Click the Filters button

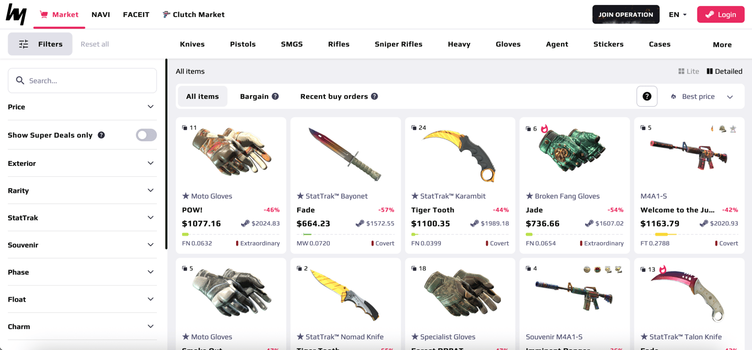[40, 44]
